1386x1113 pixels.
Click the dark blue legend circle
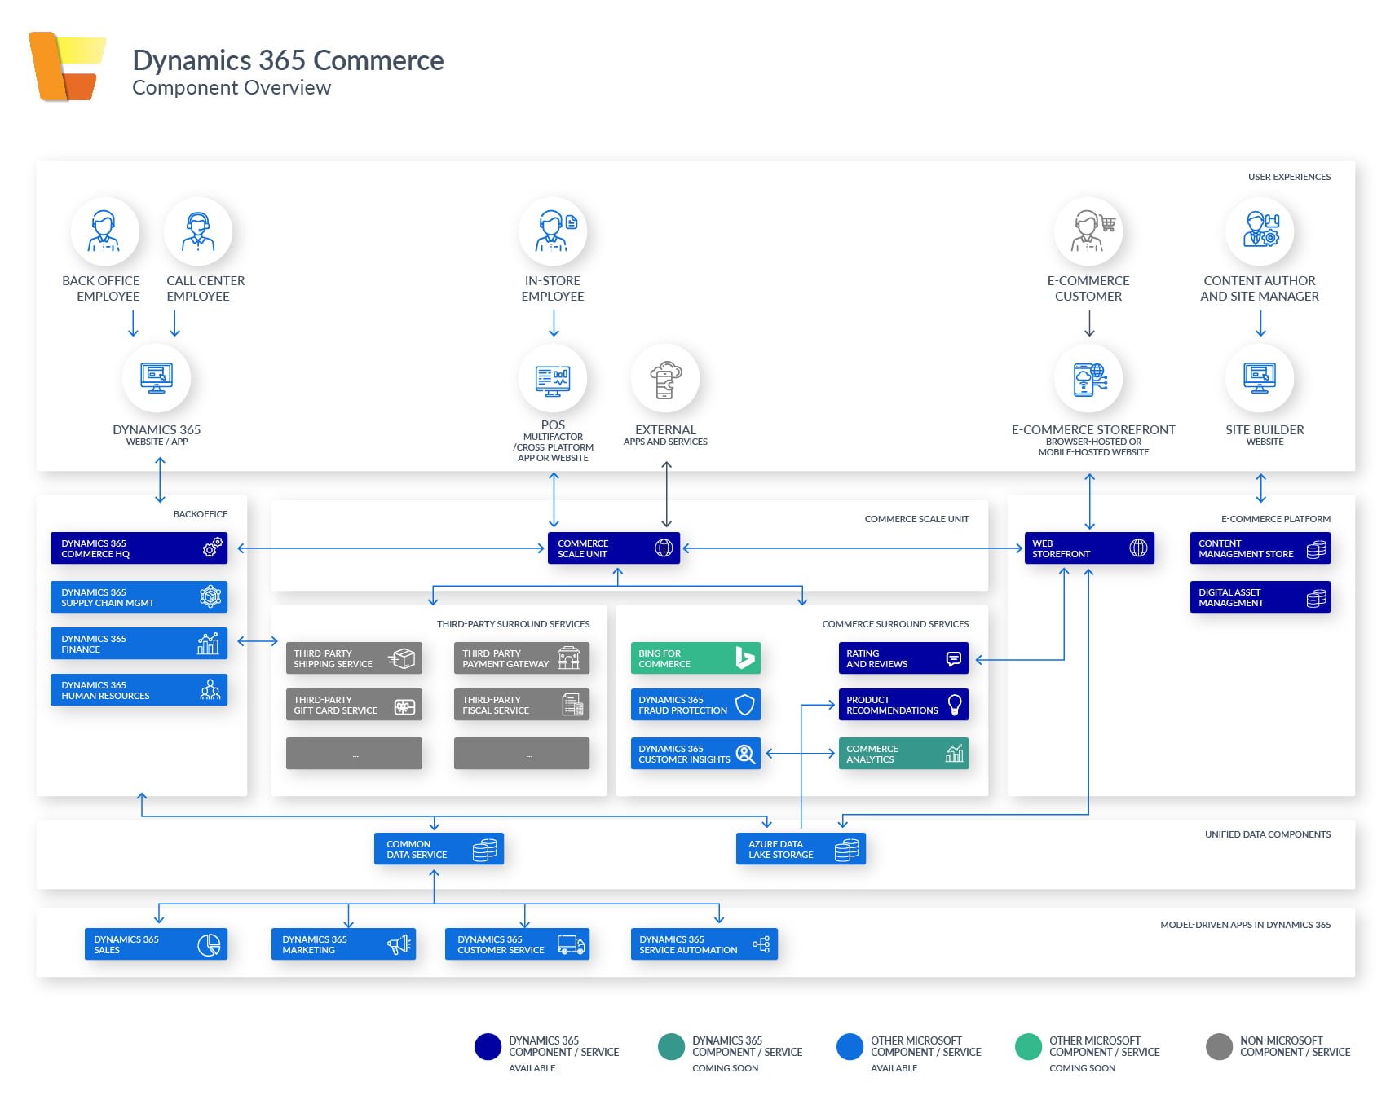(488, 1047)
